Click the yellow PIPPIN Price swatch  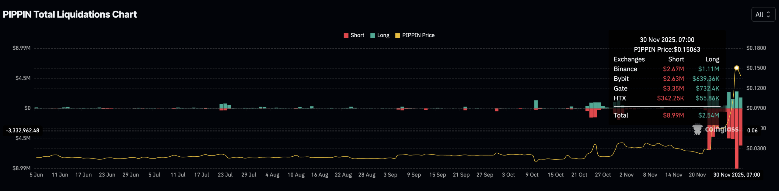(x=397, y=36)
